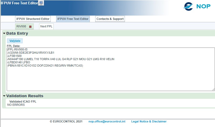Click the -LFSB1500 departure line
Image resolution: width=215 pixels, height=127 pixels.
(x=14, y=56)
